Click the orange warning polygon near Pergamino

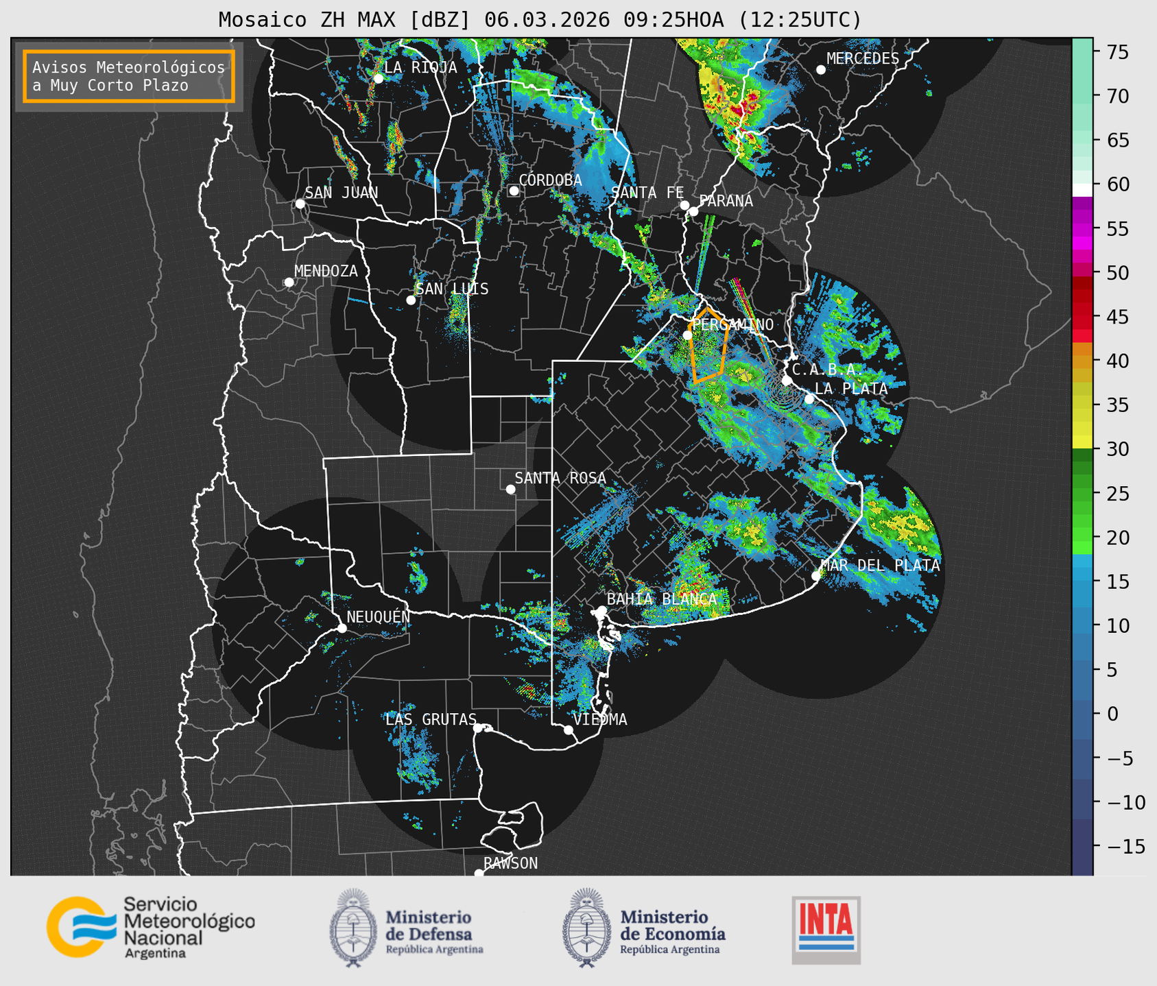tap(709, 345)
